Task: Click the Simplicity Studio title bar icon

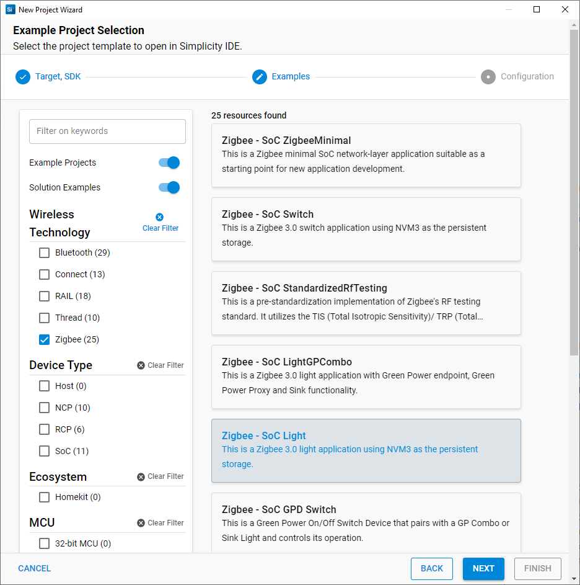Action: 10,9
